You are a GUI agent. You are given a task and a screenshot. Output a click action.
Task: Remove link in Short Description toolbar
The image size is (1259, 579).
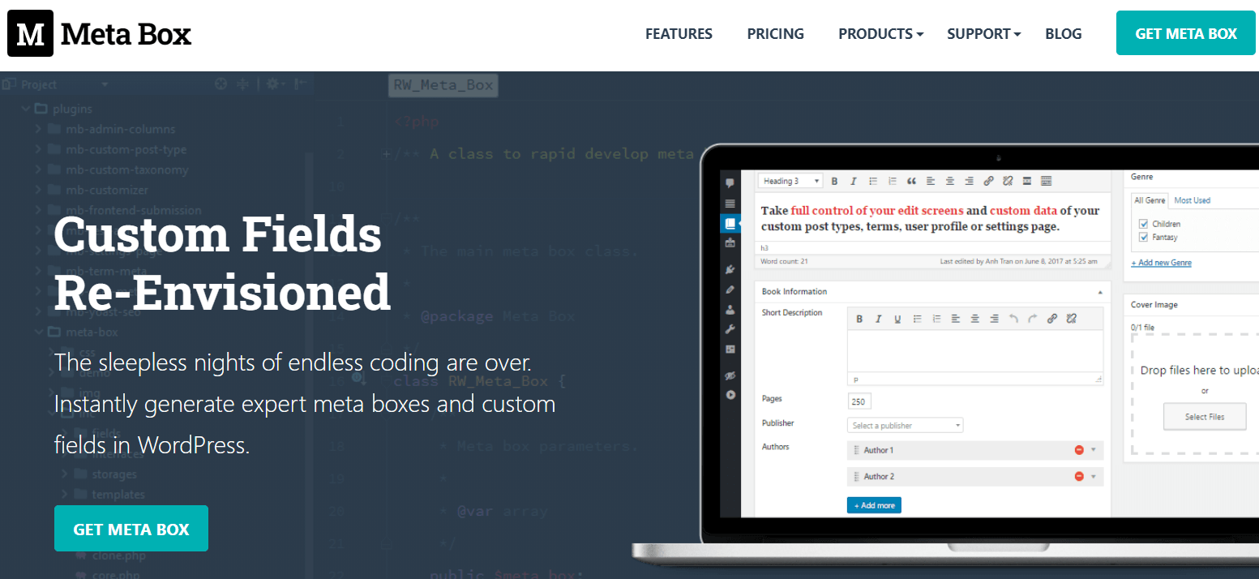[x=1071, y=319]
